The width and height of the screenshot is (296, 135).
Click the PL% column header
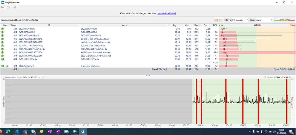coord(215,25)
